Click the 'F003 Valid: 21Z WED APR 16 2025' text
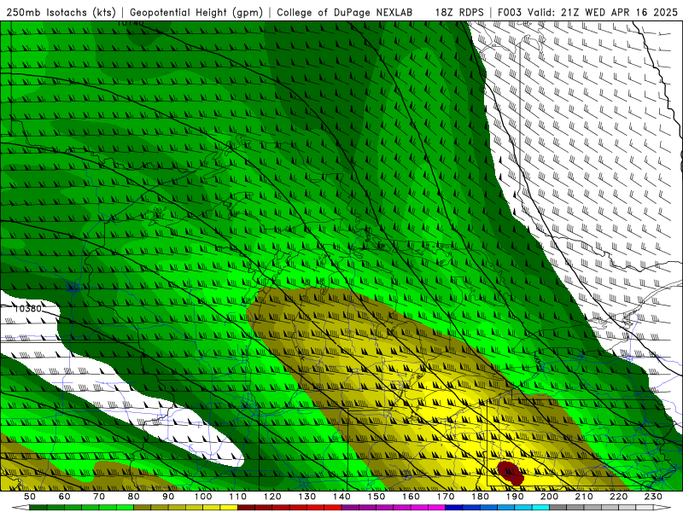 (587, 12)
